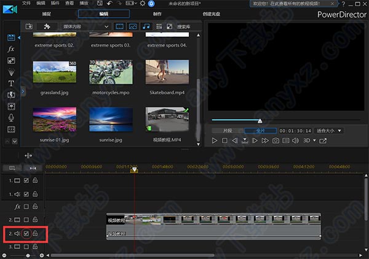Image resolution: width=369 pixels, height=259 pixels.
Task: Lock video track 1
Action: coord(35,180)
